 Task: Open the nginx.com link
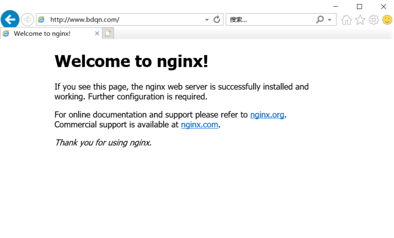tap(200, 125)
